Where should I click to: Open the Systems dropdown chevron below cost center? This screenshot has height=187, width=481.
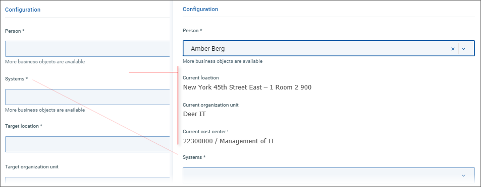click(463, 175)
